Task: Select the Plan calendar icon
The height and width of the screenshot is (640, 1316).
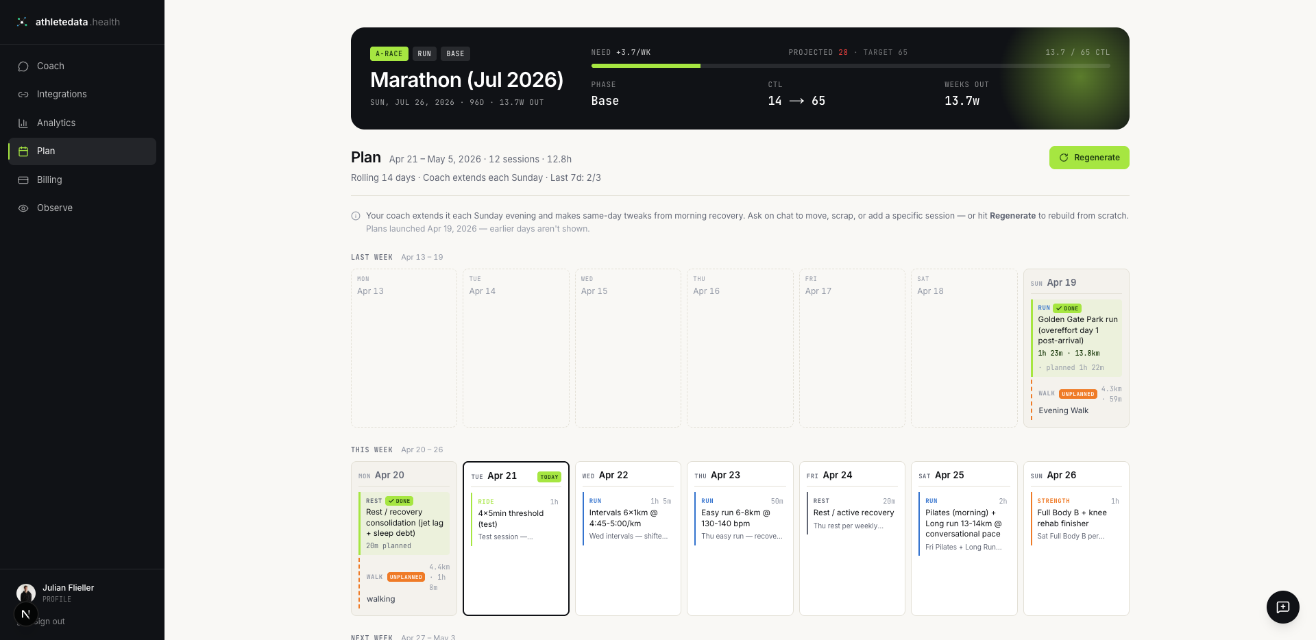Action: (x=23, y=151)
